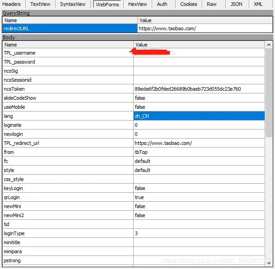The height and width of the screenshot is (269, 275).
Task: Click the Body Value column header
Action: 199,45
